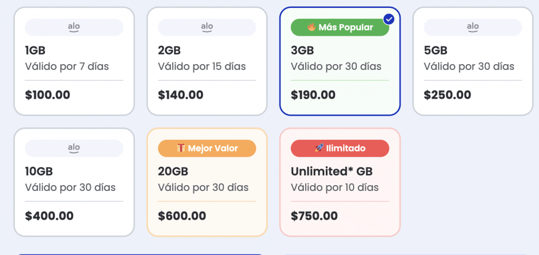Click the $190.00 price on 3GB plan

click(313, 95)
